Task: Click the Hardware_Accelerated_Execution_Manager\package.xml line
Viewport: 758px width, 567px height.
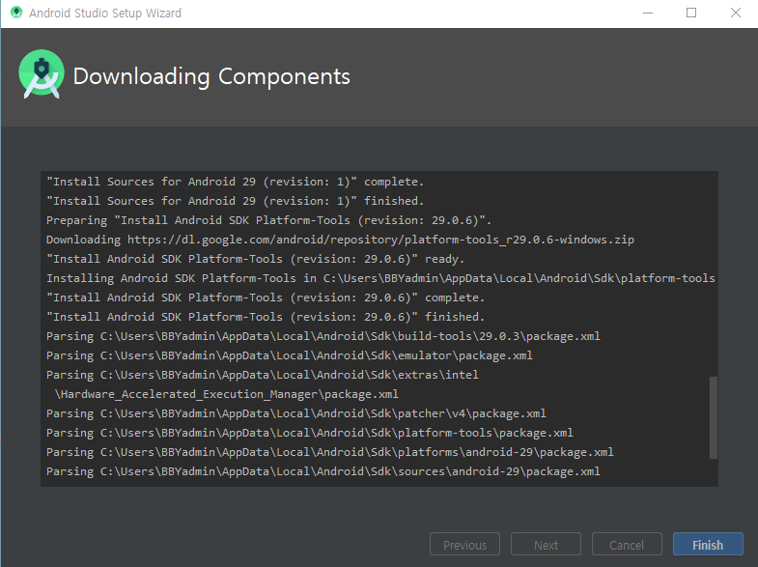Action: click(x=226, y=394)
